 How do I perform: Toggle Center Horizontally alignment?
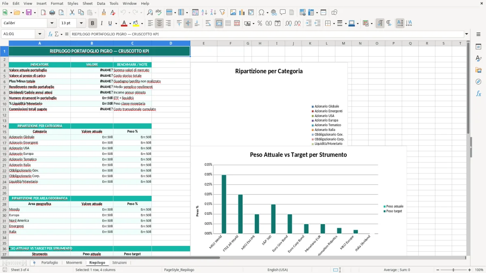(x=159, y=23)
